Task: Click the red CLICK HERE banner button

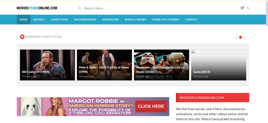Action: 151,107
